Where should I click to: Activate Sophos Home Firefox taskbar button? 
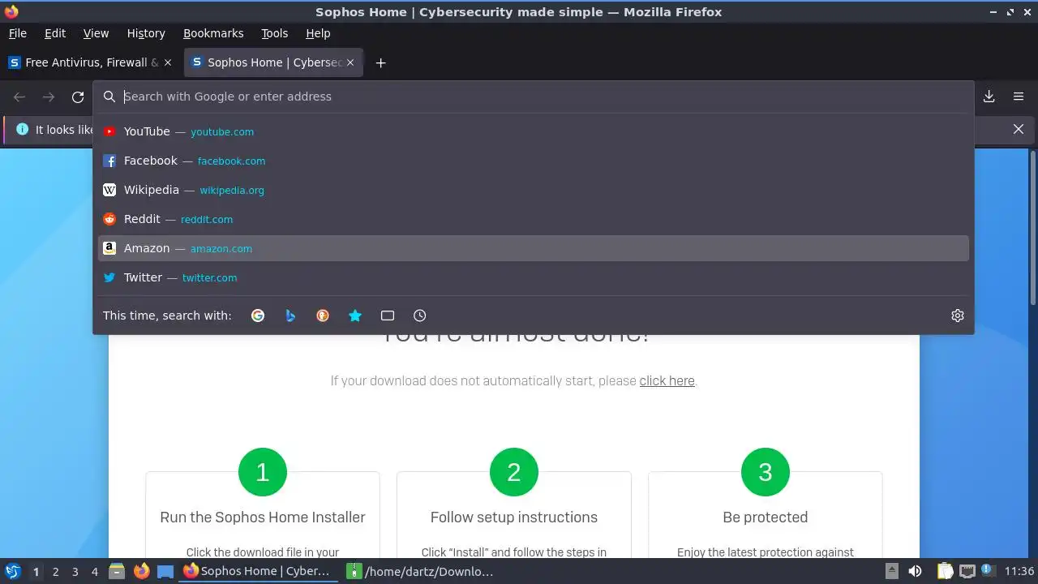[x=259, y=571]
